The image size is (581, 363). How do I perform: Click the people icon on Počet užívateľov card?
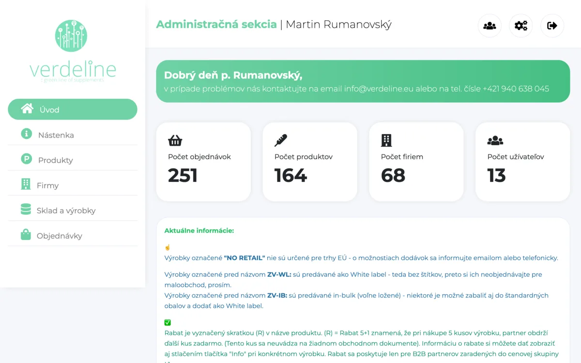tap(495, 141)
